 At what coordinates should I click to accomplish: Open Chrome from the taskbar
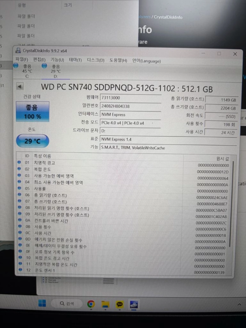coord(91,304)
